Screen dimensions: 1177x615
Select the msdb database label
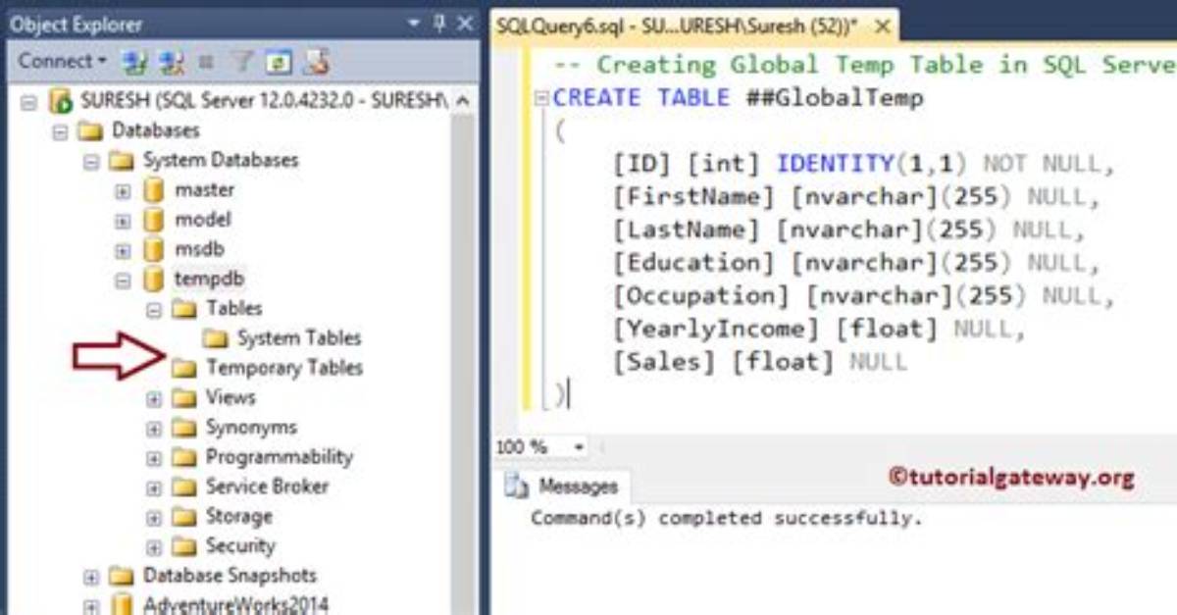pos(199,248)
